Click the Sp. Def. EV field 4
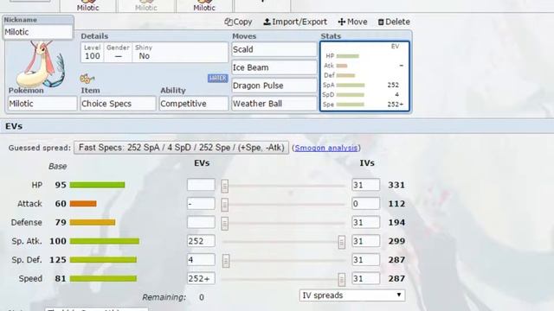 click(201, 259)
